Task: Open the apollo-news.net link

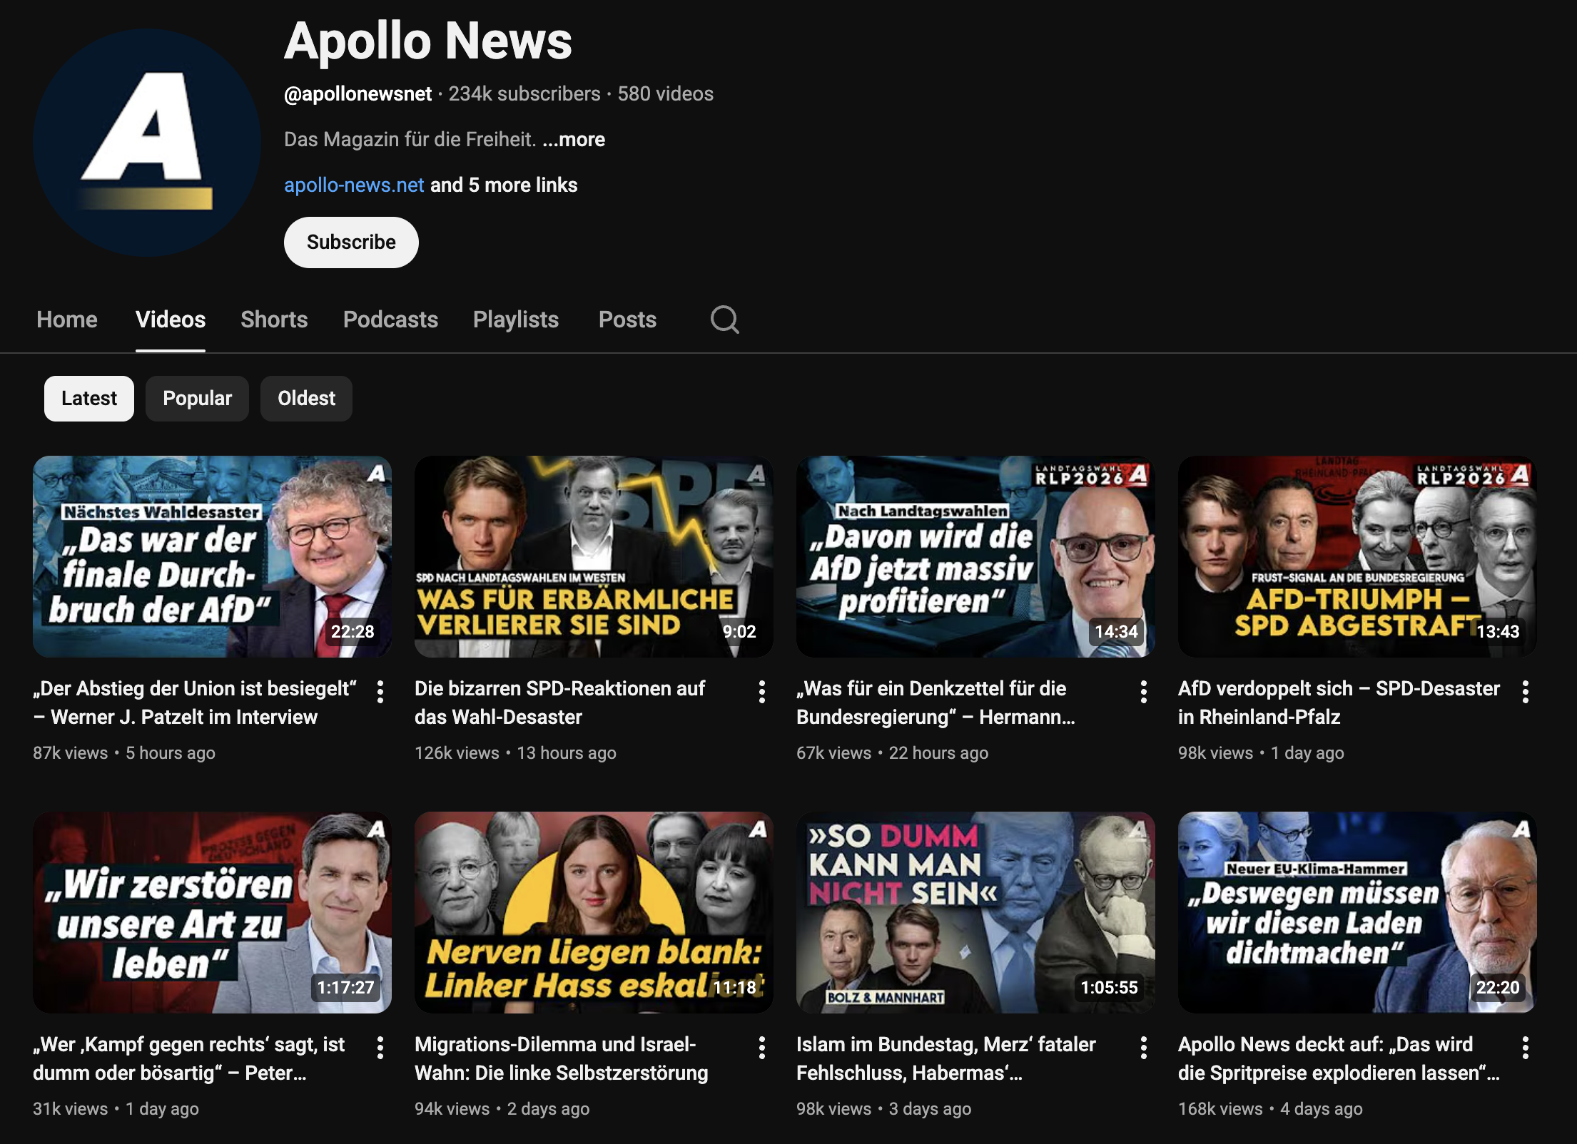Action: [354, 185]
